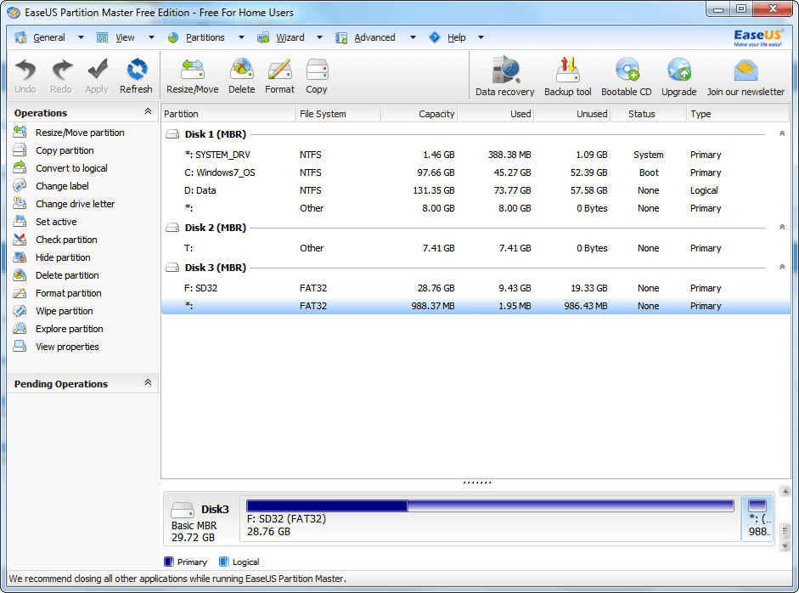Open the Join our newsletter envelope

click(x=746, y=71)
